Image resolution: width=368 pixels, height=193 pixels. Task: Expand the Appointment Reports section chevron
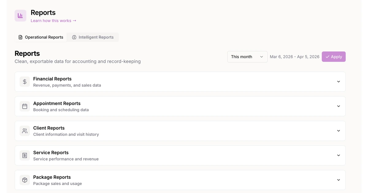point(339,106)
